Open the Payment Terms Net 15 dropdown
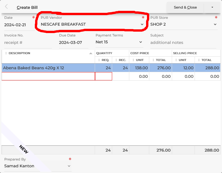This screenshot has height=173, width=222. 140,42
